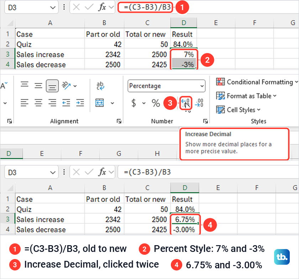
Task: Click the Orientation text-angle icon
Action: coord(66,86)
